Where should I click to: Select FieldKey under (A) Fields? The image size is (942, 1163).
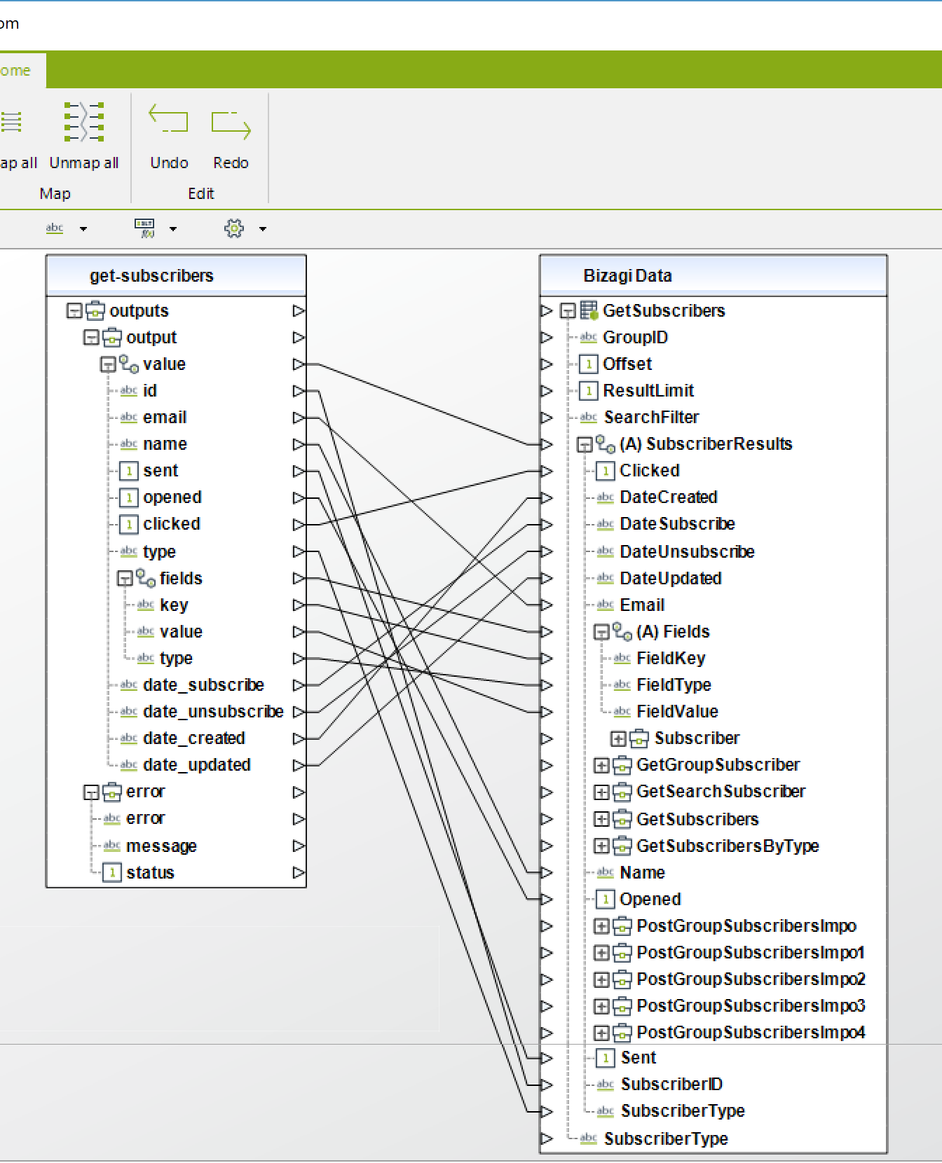coord(671,659)
